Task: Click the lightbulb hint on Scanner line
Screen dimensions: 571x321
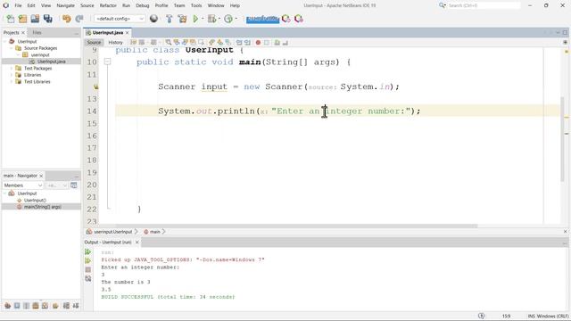Action: pos(95,86)
